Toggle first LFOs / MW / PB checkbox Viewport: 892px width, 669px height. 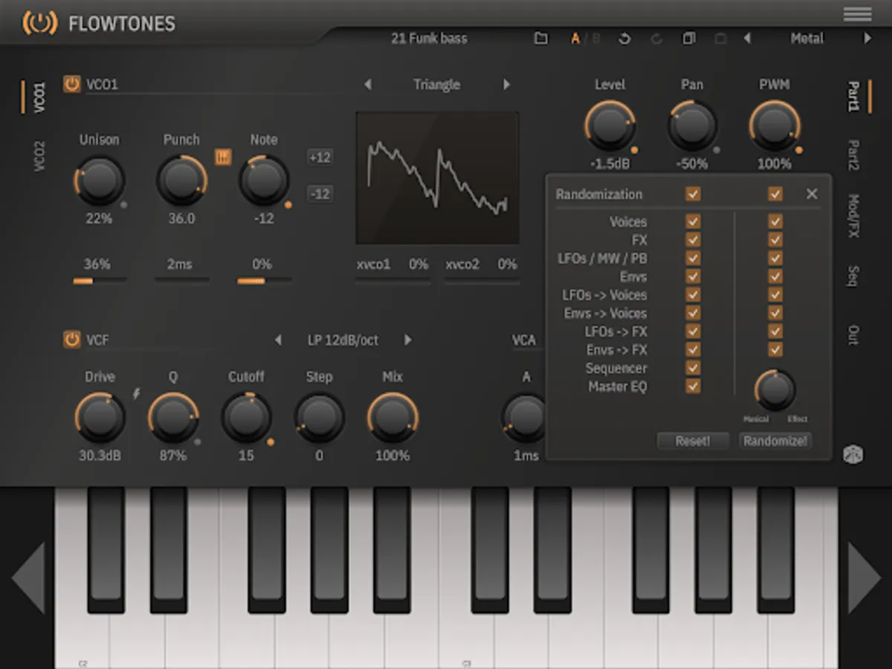(x=693, y=258)
